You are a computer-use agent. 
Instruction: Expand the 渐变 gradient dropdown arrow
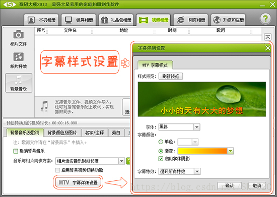[230, 151]
